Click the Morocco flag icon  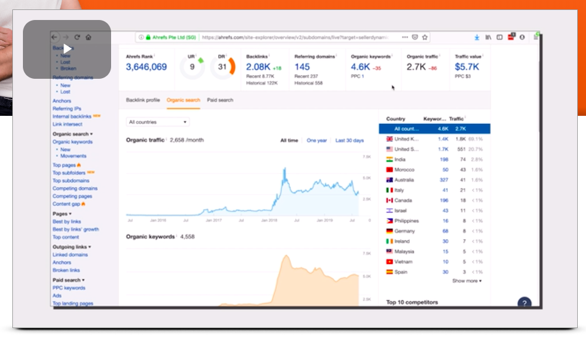[390, 169]
